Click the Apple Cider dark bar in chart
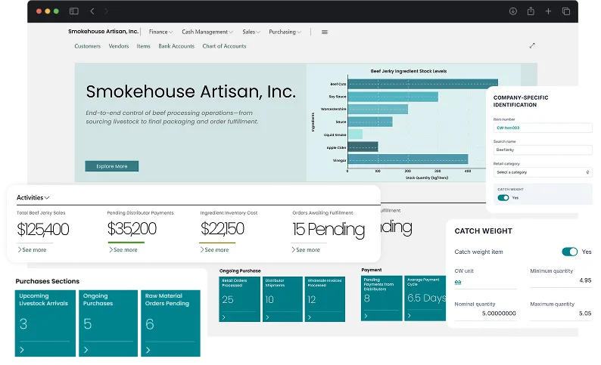Viewport: 601px width, 365px height. tap(363, 147)
